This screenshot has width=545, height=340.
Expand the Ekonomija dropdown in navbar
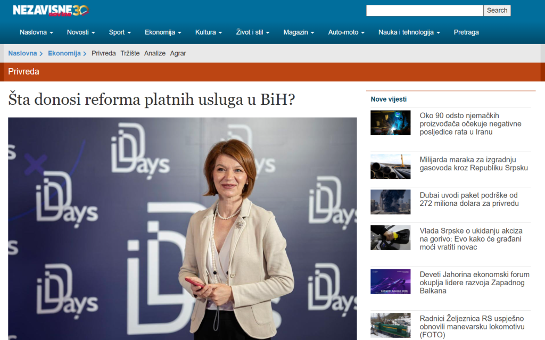163,32
